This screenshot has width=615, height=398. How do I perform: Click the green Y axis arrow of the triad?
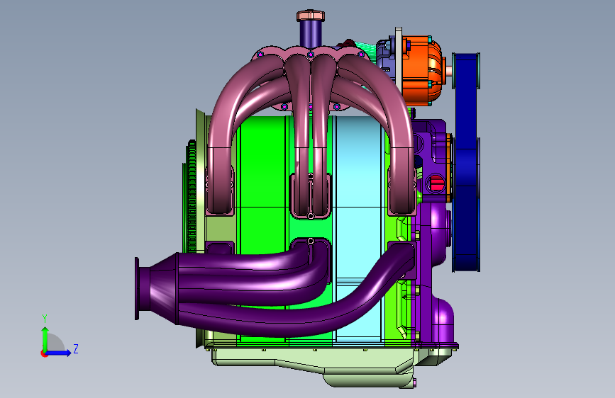pos(45,339)
